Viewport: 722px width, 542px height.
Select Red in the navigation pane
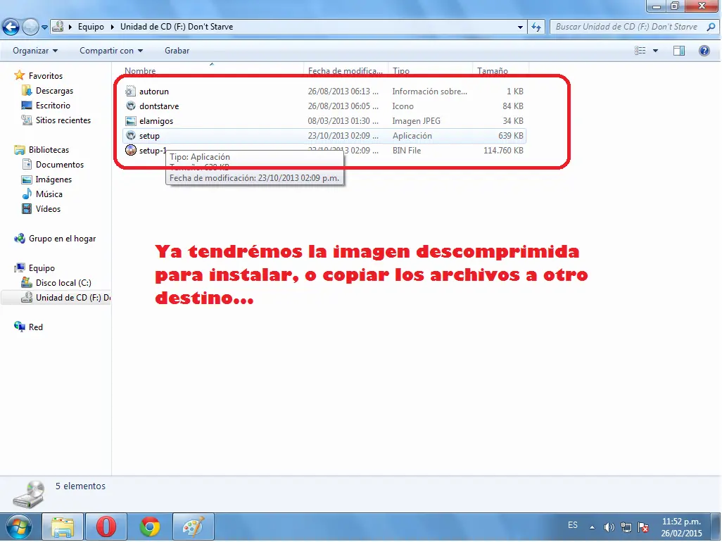click(x=35, y=327)
